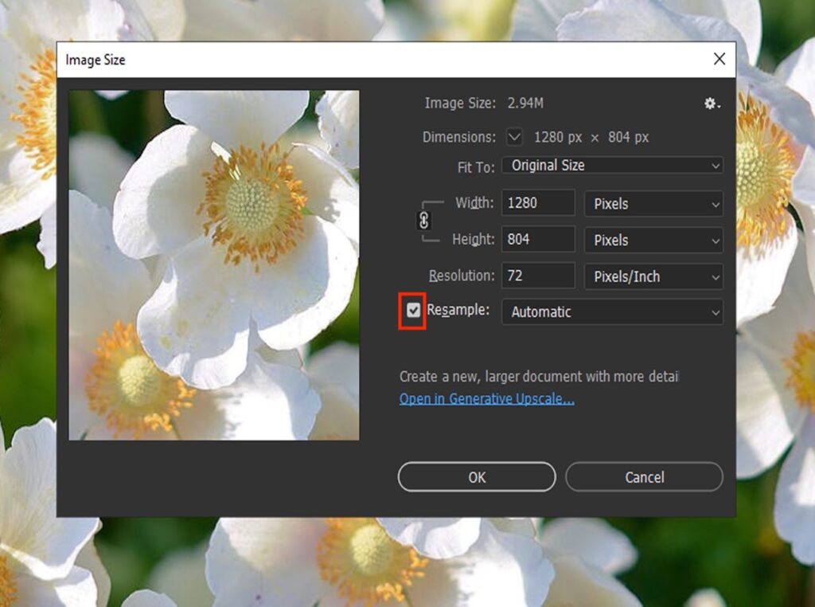Open the Fit To Original Size dropdown
Image resolution: width=815 pixels, height=607 pixels.
pyautogui.click(x=613, y=165)
